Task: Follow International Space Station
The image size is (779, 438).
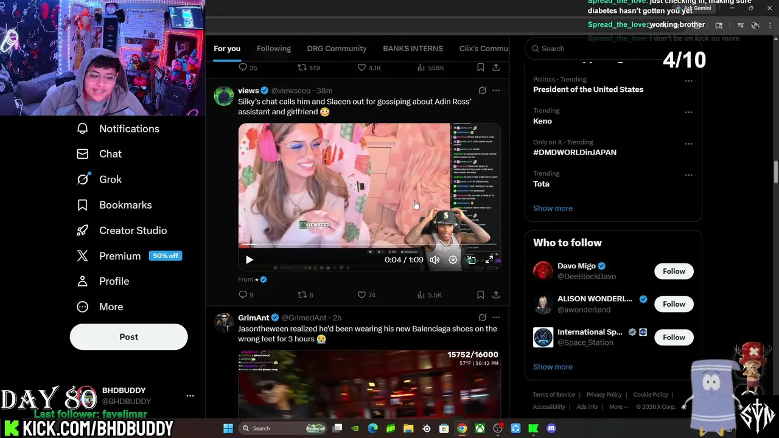Action: 674,337
